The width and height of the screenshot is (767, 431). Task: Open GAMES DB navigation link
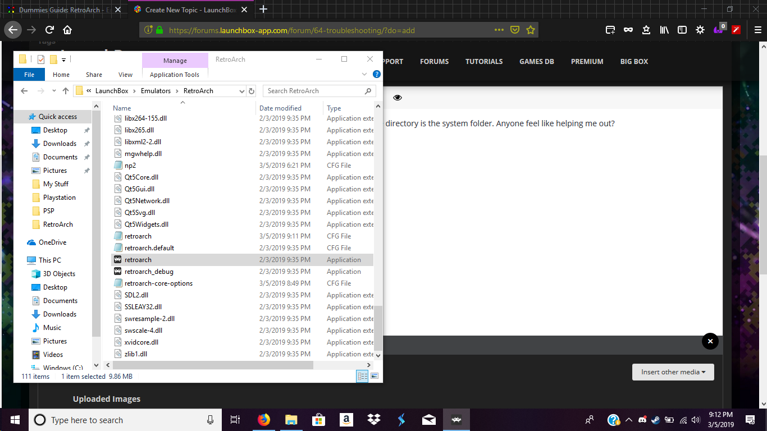click(537, 62)
